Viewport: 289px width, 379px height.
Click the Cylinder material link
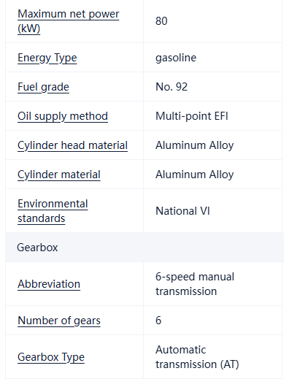point(59,175)
